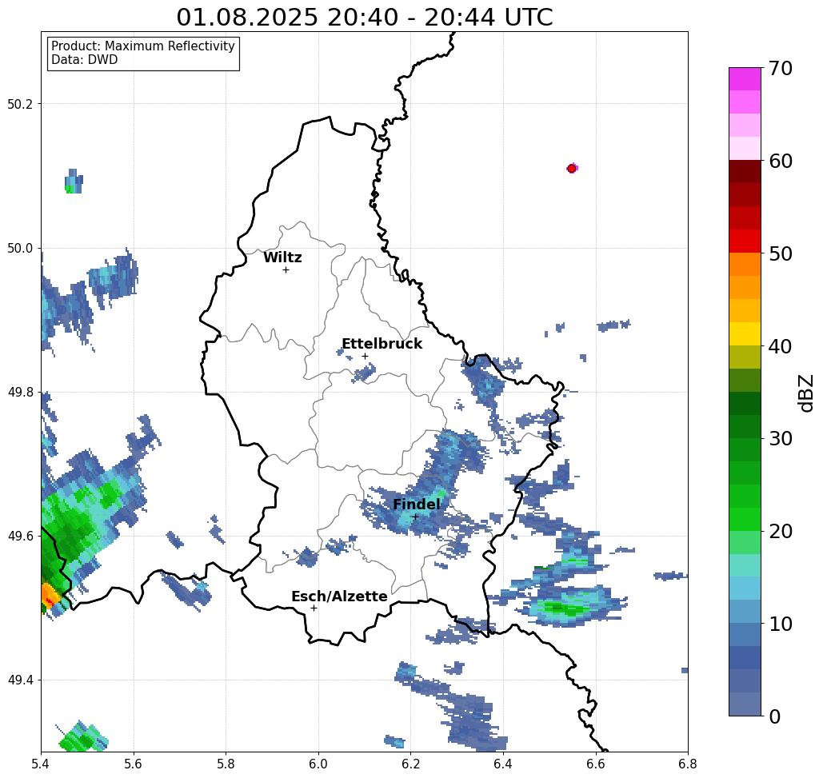Click the longitude tick label '5.6'
823x778 pixels.
pos(134,764)
